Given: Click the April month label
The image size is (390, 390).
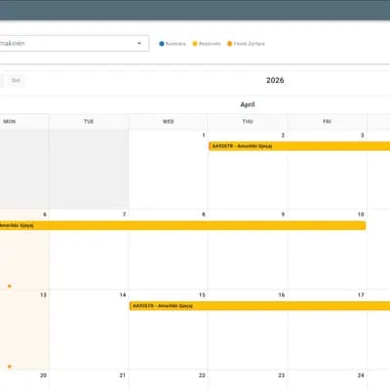Looking at the screenshot, I should [x=248, y=104].
